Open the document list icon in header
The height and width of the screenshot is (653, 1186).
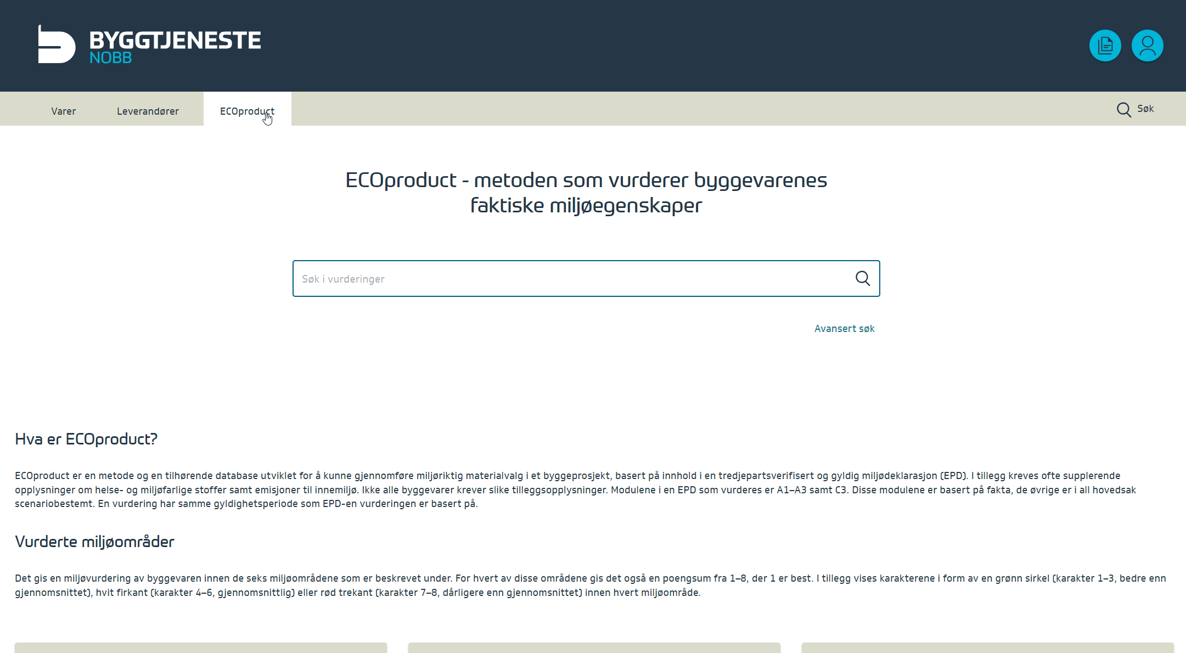(1105, 46)
